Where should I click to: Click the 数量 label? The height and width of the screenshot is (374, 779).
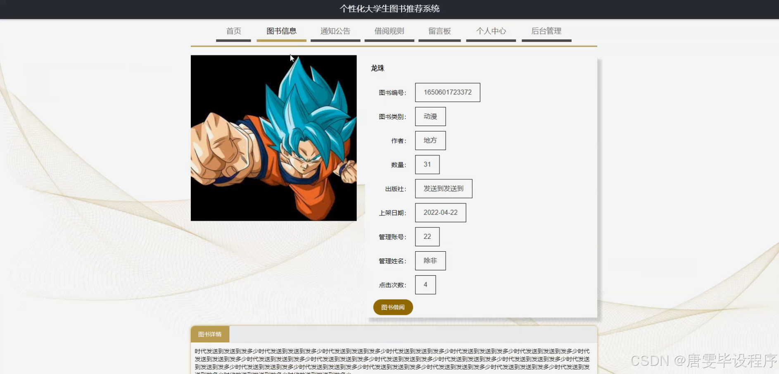tap(399, 165)
